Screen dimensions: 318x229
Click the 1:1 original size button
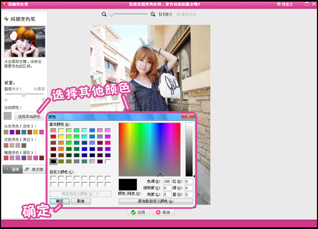coord(165,15)
